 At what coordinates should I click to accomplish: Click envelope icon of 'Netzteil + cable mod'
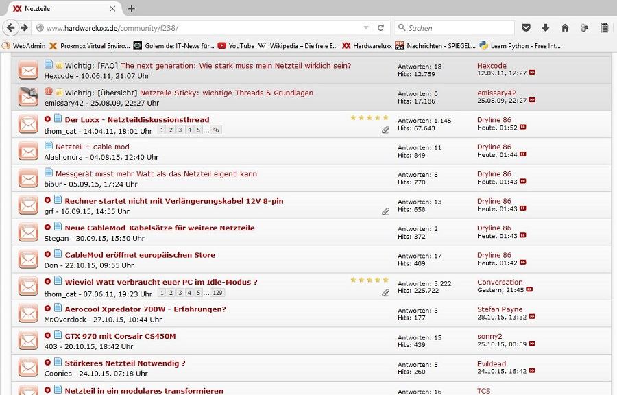tap(28, 152)
